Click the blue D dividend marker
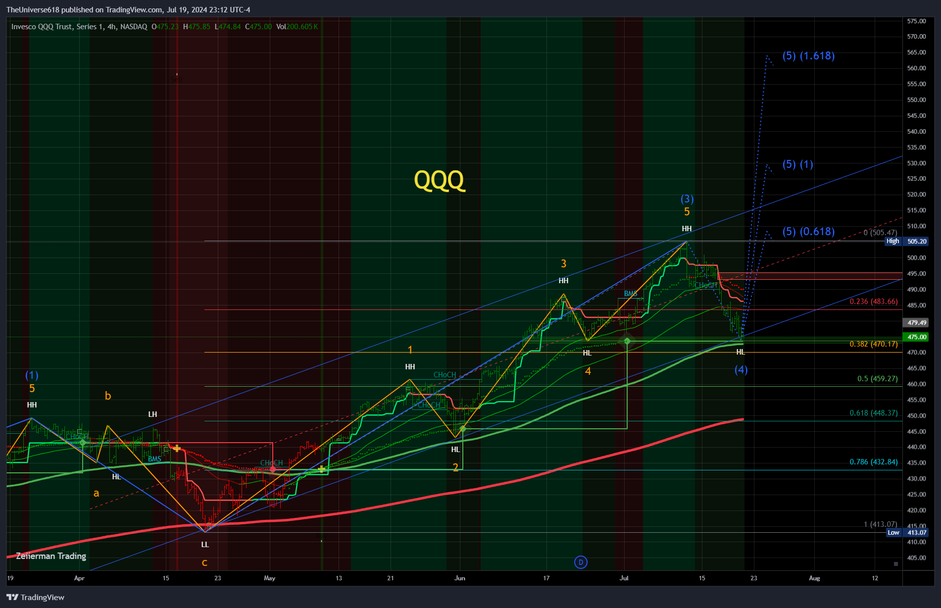The image size is (941, 608). point(581,562)
